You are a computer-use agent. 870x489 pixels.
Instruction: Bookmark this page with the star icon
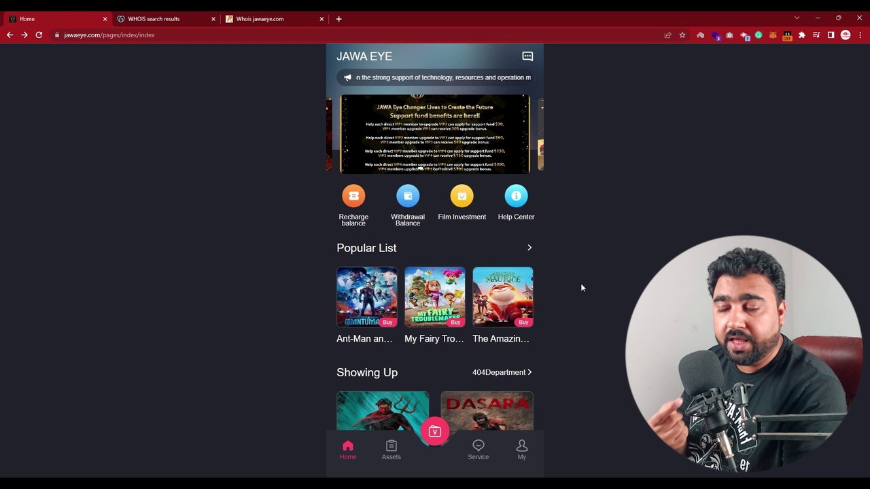click(x=682, y=35)
